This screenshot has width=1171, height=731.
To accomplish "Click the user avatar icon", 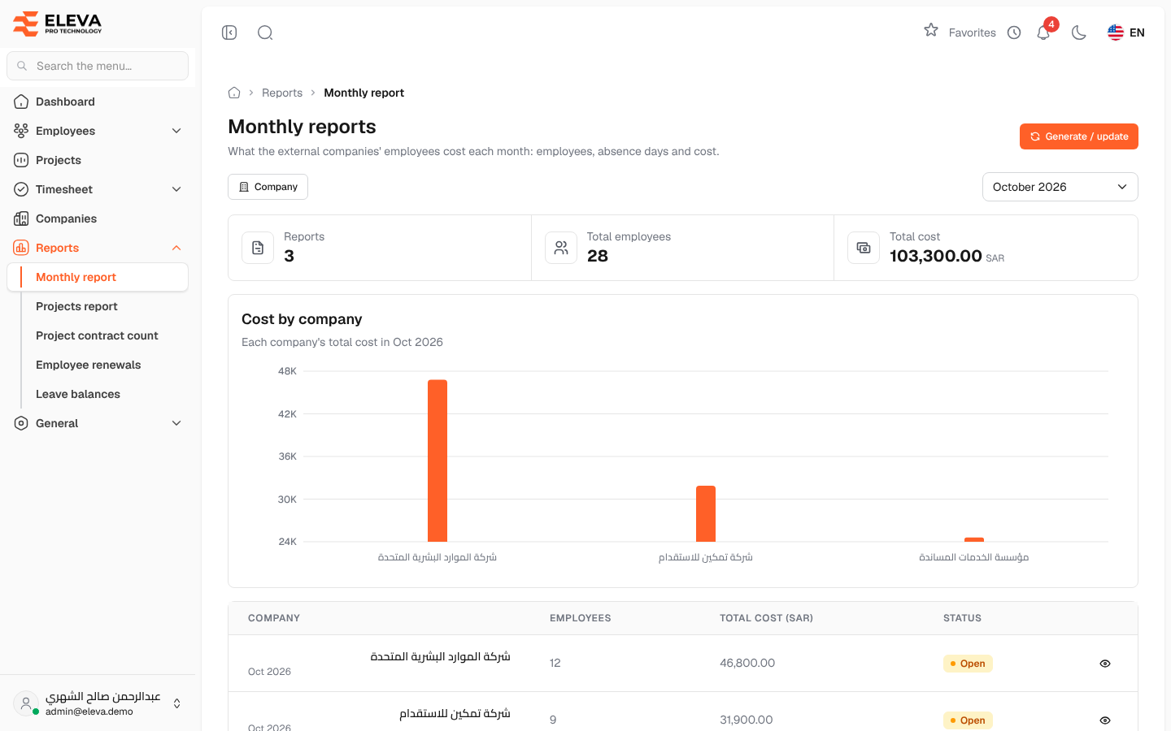I will (26, 703).
